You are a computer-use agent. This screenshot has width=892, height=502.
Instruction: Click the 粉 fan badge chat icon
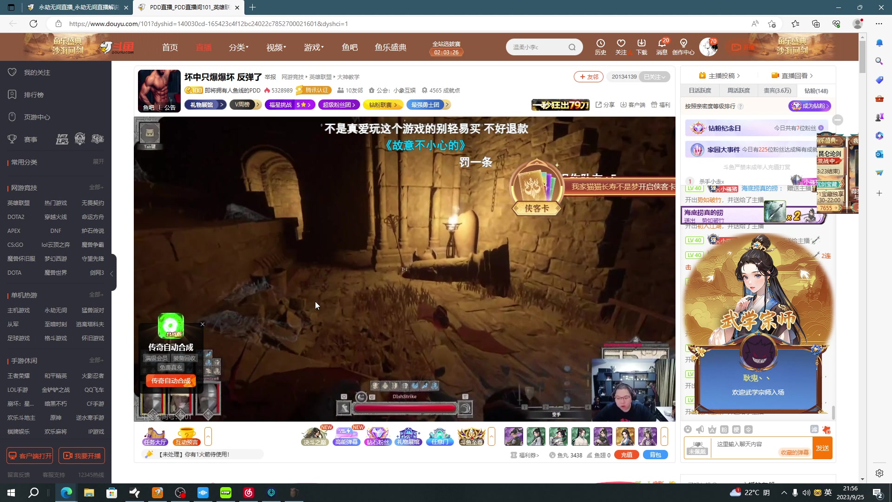tap(724, 429)
